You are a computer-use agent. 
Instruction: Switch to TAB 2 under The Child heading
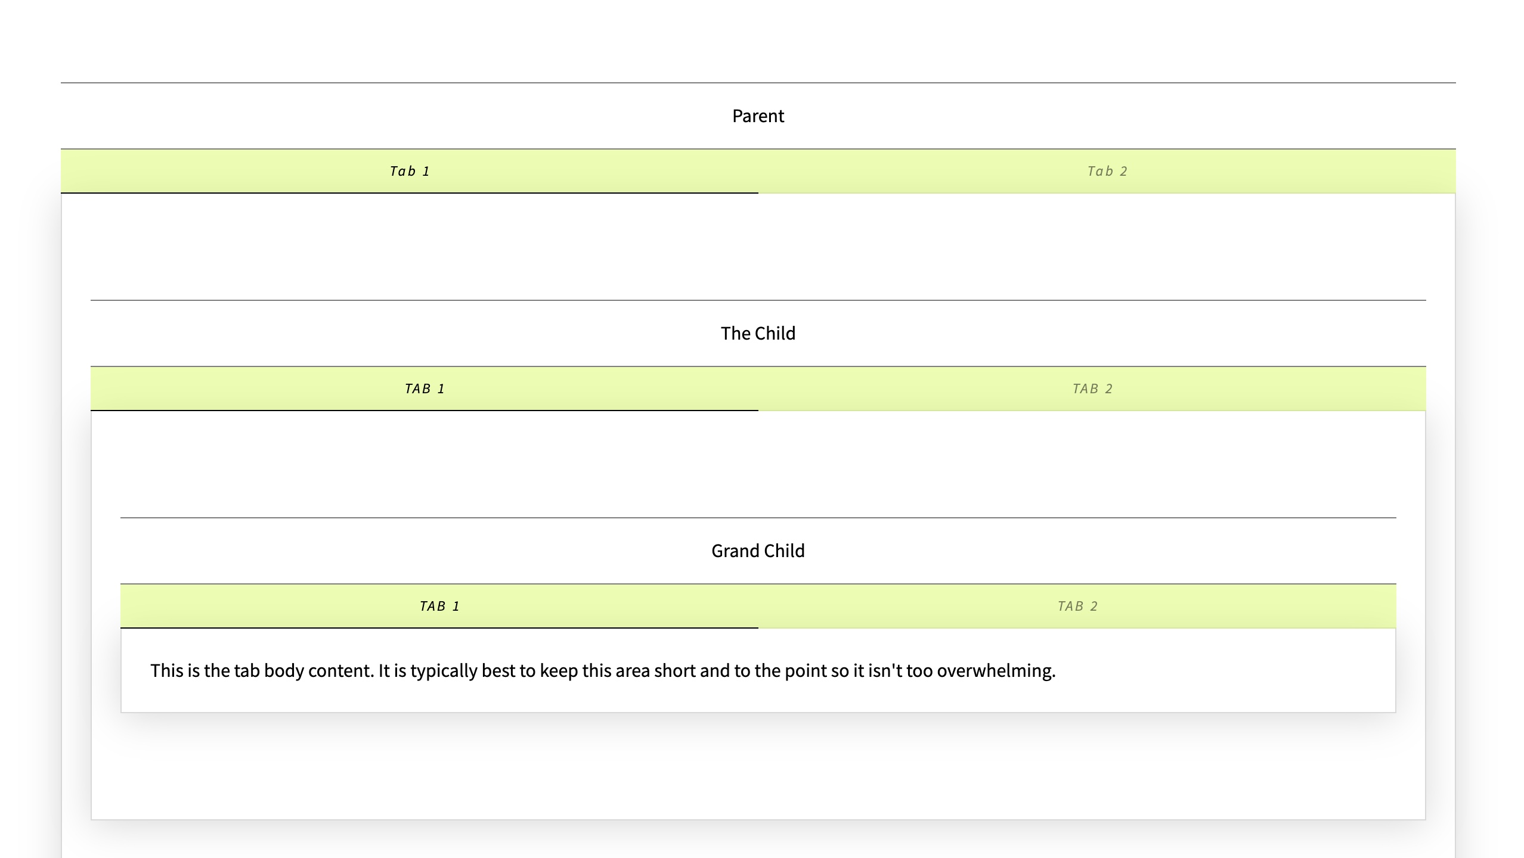(1092, 388)
